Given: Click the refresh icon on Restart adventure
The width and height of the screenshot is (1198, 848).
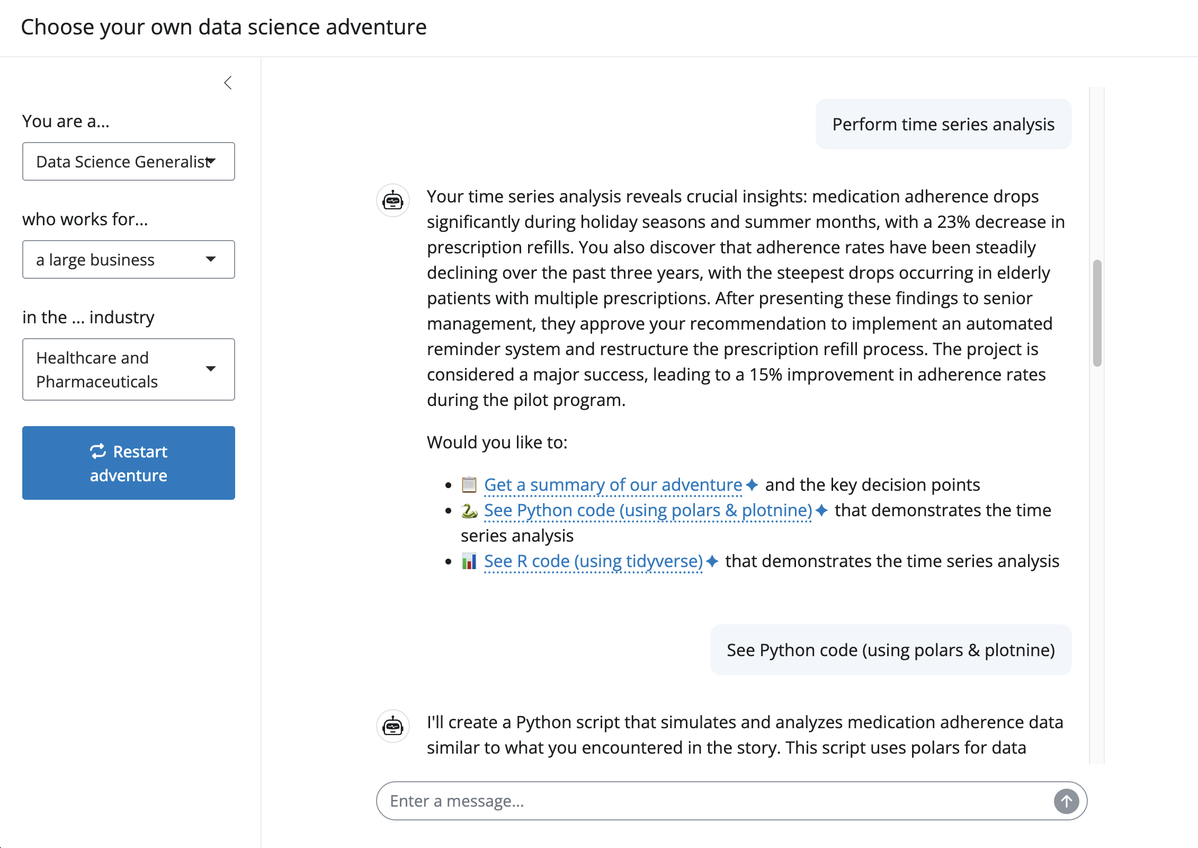Looking at the screenshot, I should coord(98,452).
